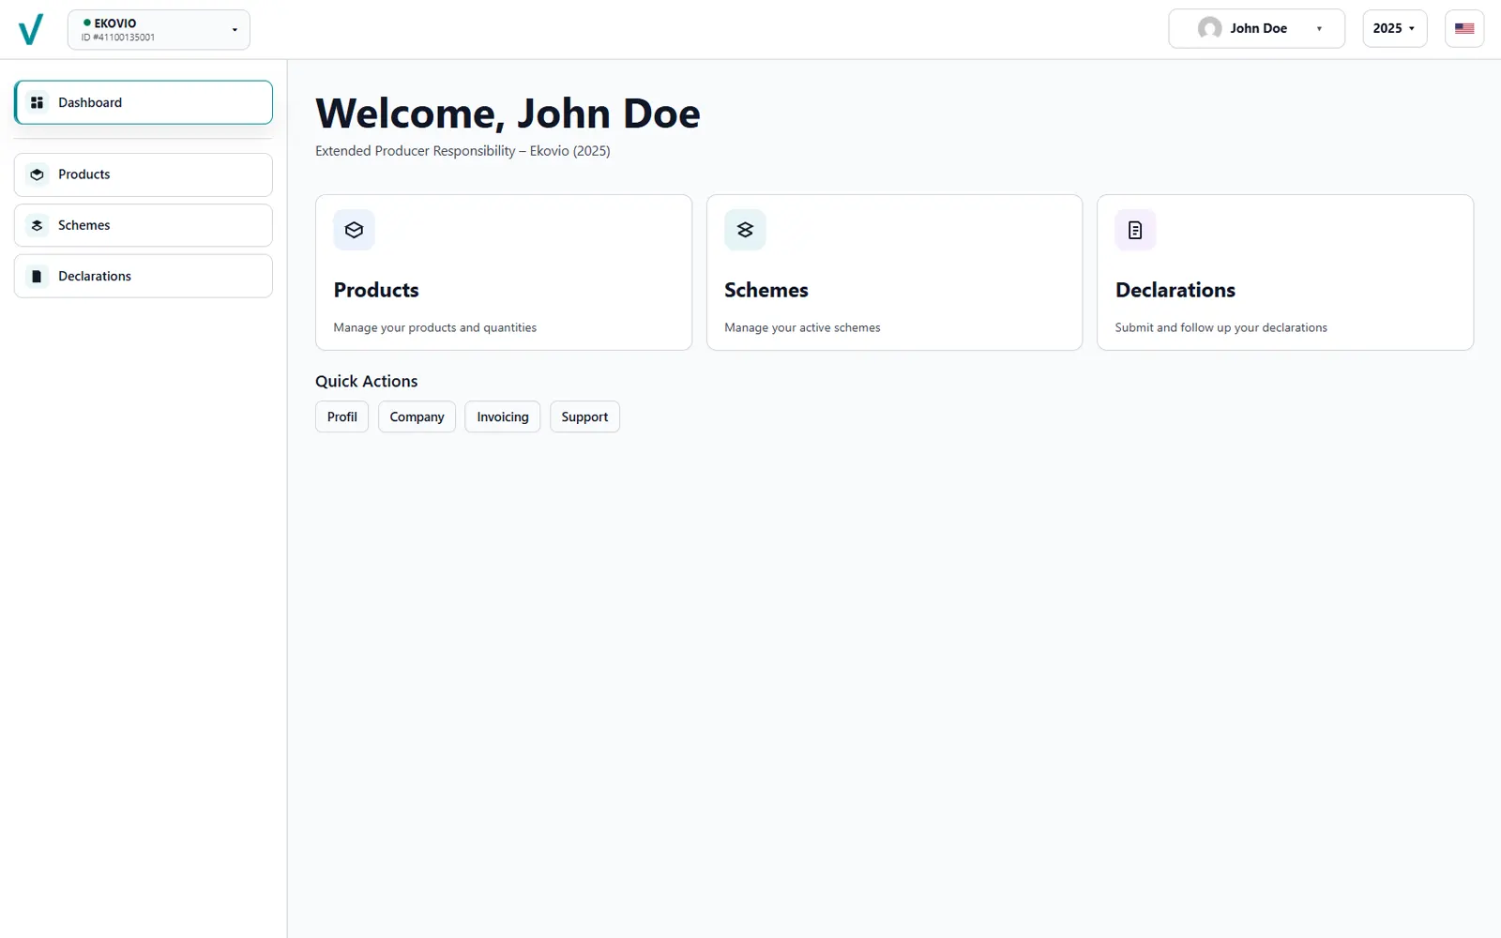
Task: Open the US flag language selector
Action: 1463,28
